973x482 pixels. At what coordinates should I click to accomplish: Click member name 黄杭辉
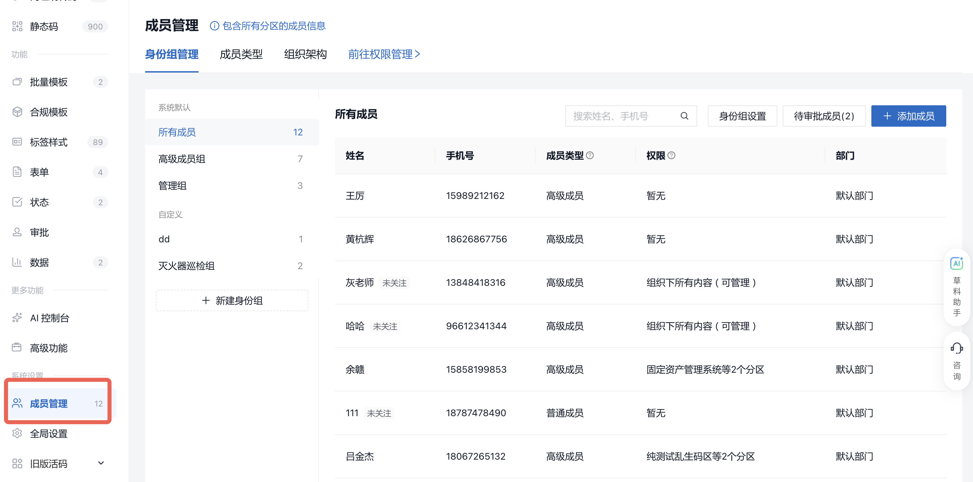pyautogui.click(x=359, y=239)
